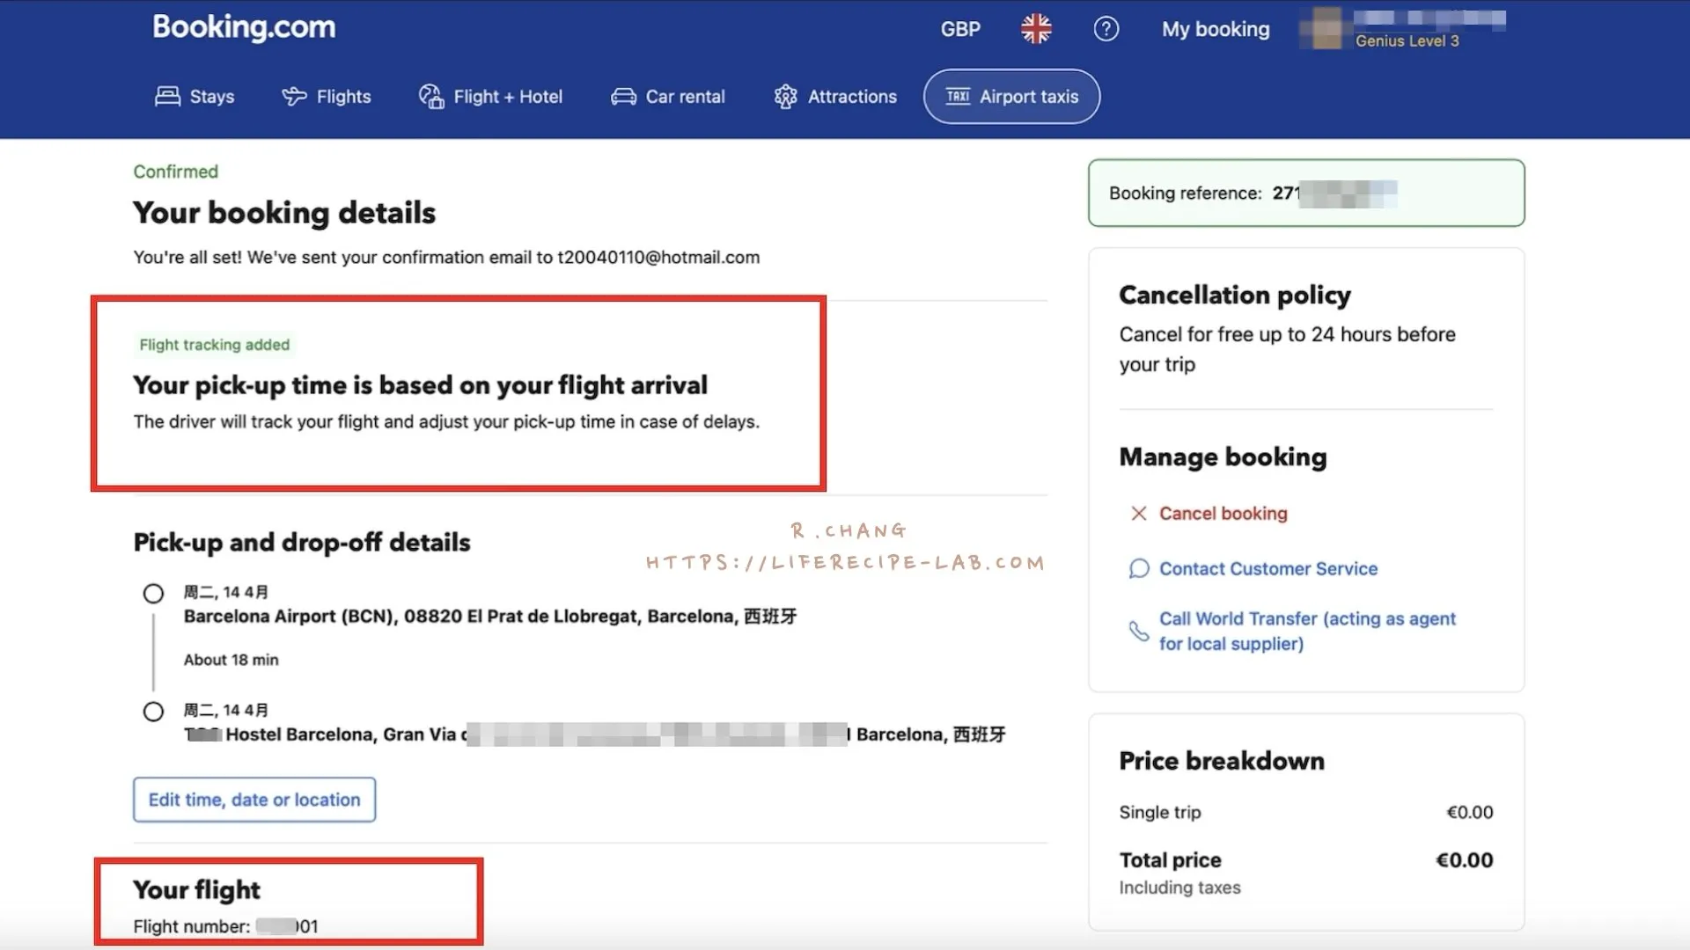Click the Booking reference box

point(1306,193)
